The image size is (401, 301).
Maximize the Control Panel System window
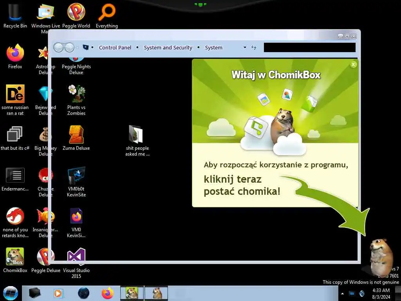tap(347, 36)
